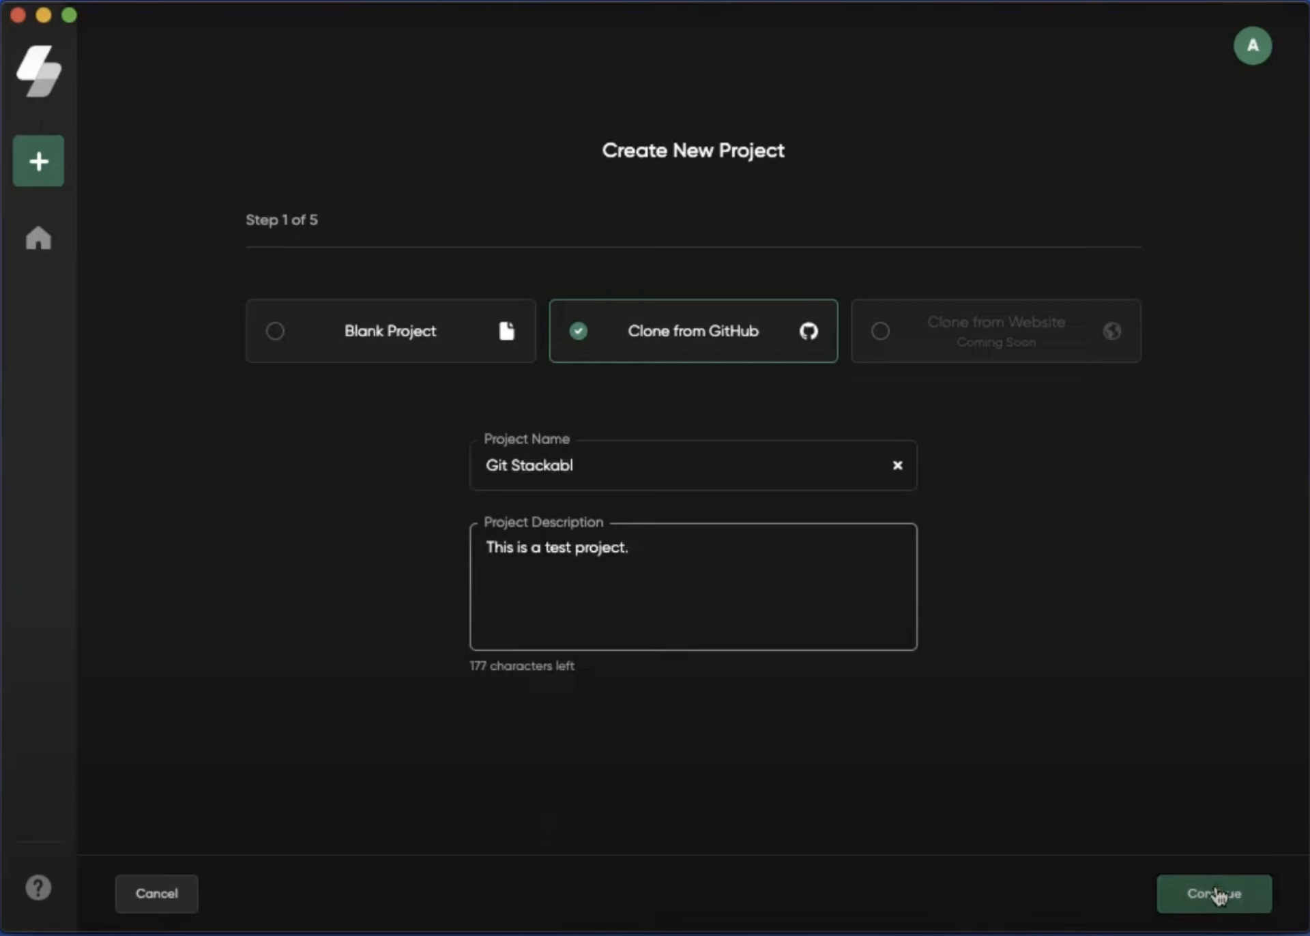Click inside the Project Description textarea

(x=693, y=594)
